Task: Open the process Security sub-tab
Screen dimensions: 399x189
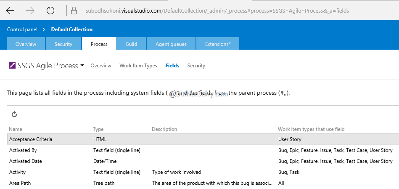Action: (x=196, y=66)
